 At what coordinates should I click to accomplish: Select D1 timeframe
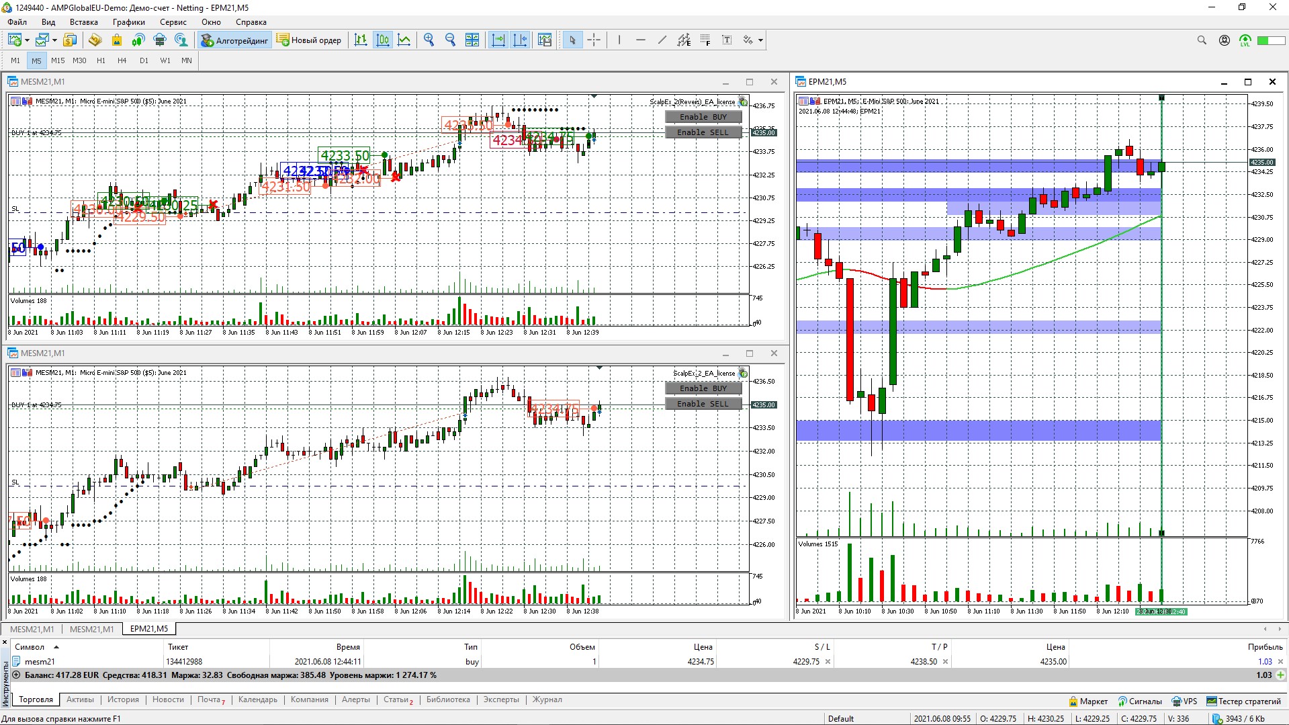144,60
